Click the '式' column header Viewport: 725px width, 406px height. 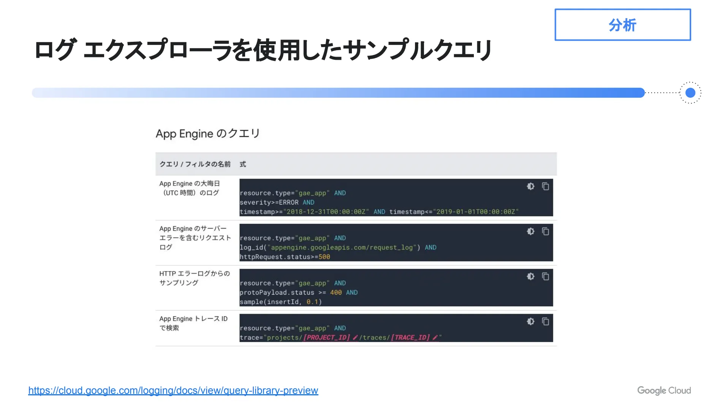tap(243, 164)
